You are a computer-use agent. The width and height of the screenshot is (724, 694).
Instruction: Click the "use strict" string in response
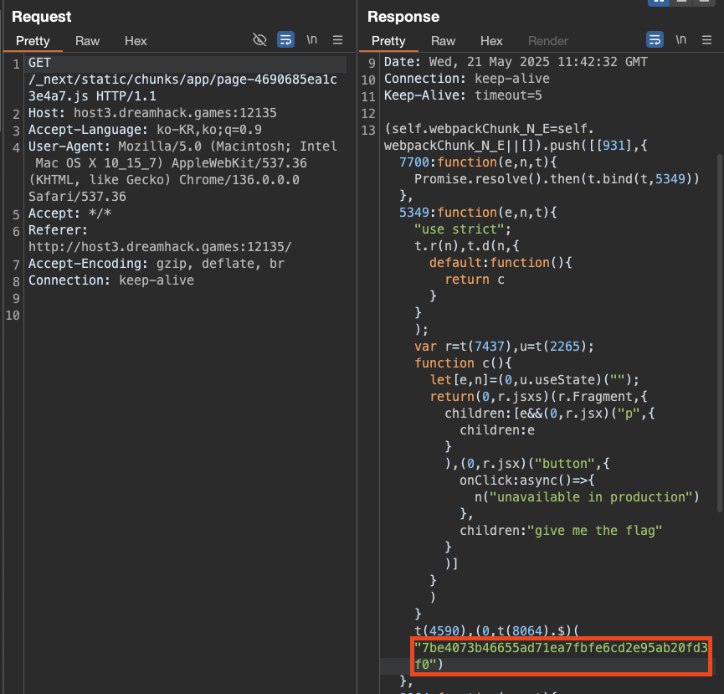[x=459, y=229]
